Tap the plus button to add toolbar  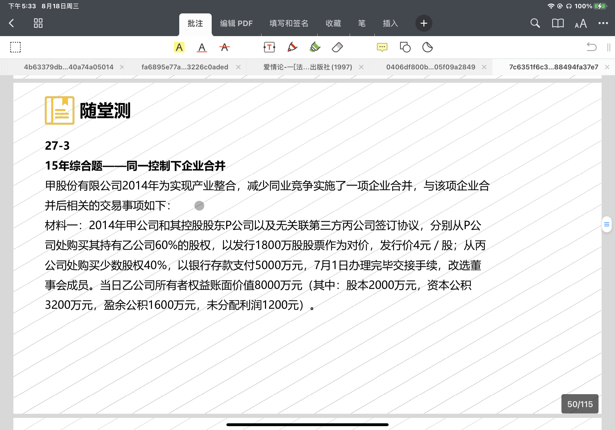pos(423,23)
